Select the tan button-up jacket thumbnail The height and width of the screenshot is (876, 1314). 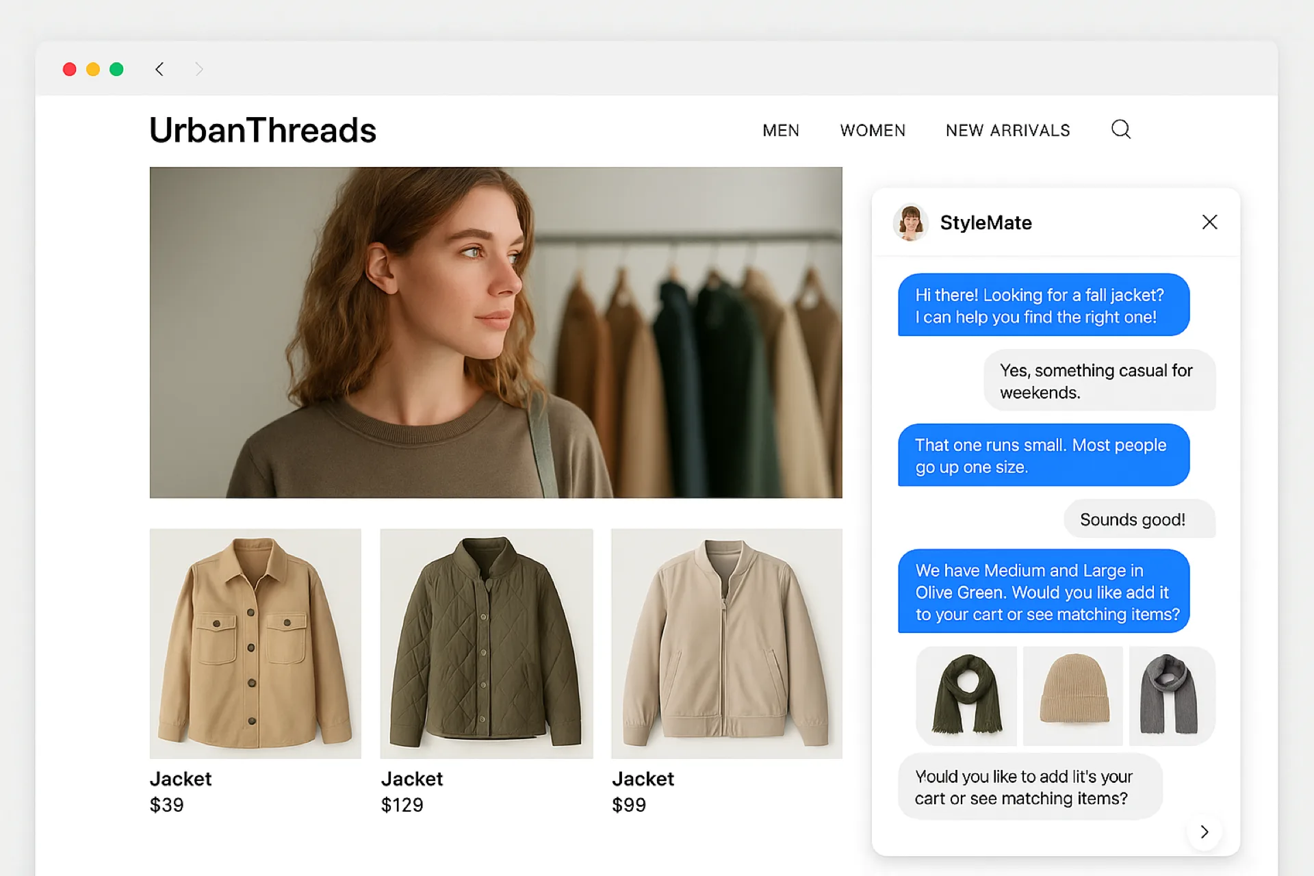(x=255, y=643)
